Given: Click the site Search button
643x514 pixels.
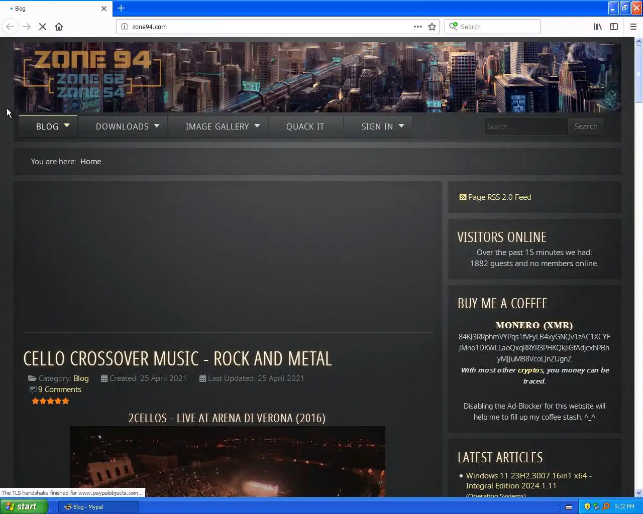Looking at the screenshot, I should pyautogui.click(x=586, y=126).
